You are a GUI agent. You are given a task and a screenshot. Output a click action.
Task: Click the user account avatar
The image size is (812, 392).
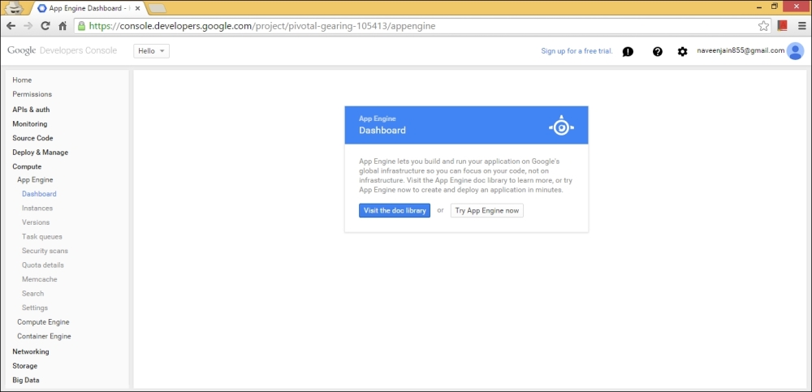pos(795,51)
